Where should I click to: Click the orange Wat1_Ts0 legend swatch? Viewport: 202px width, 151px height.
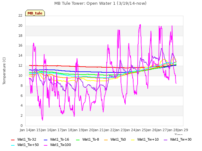point(106,140)
